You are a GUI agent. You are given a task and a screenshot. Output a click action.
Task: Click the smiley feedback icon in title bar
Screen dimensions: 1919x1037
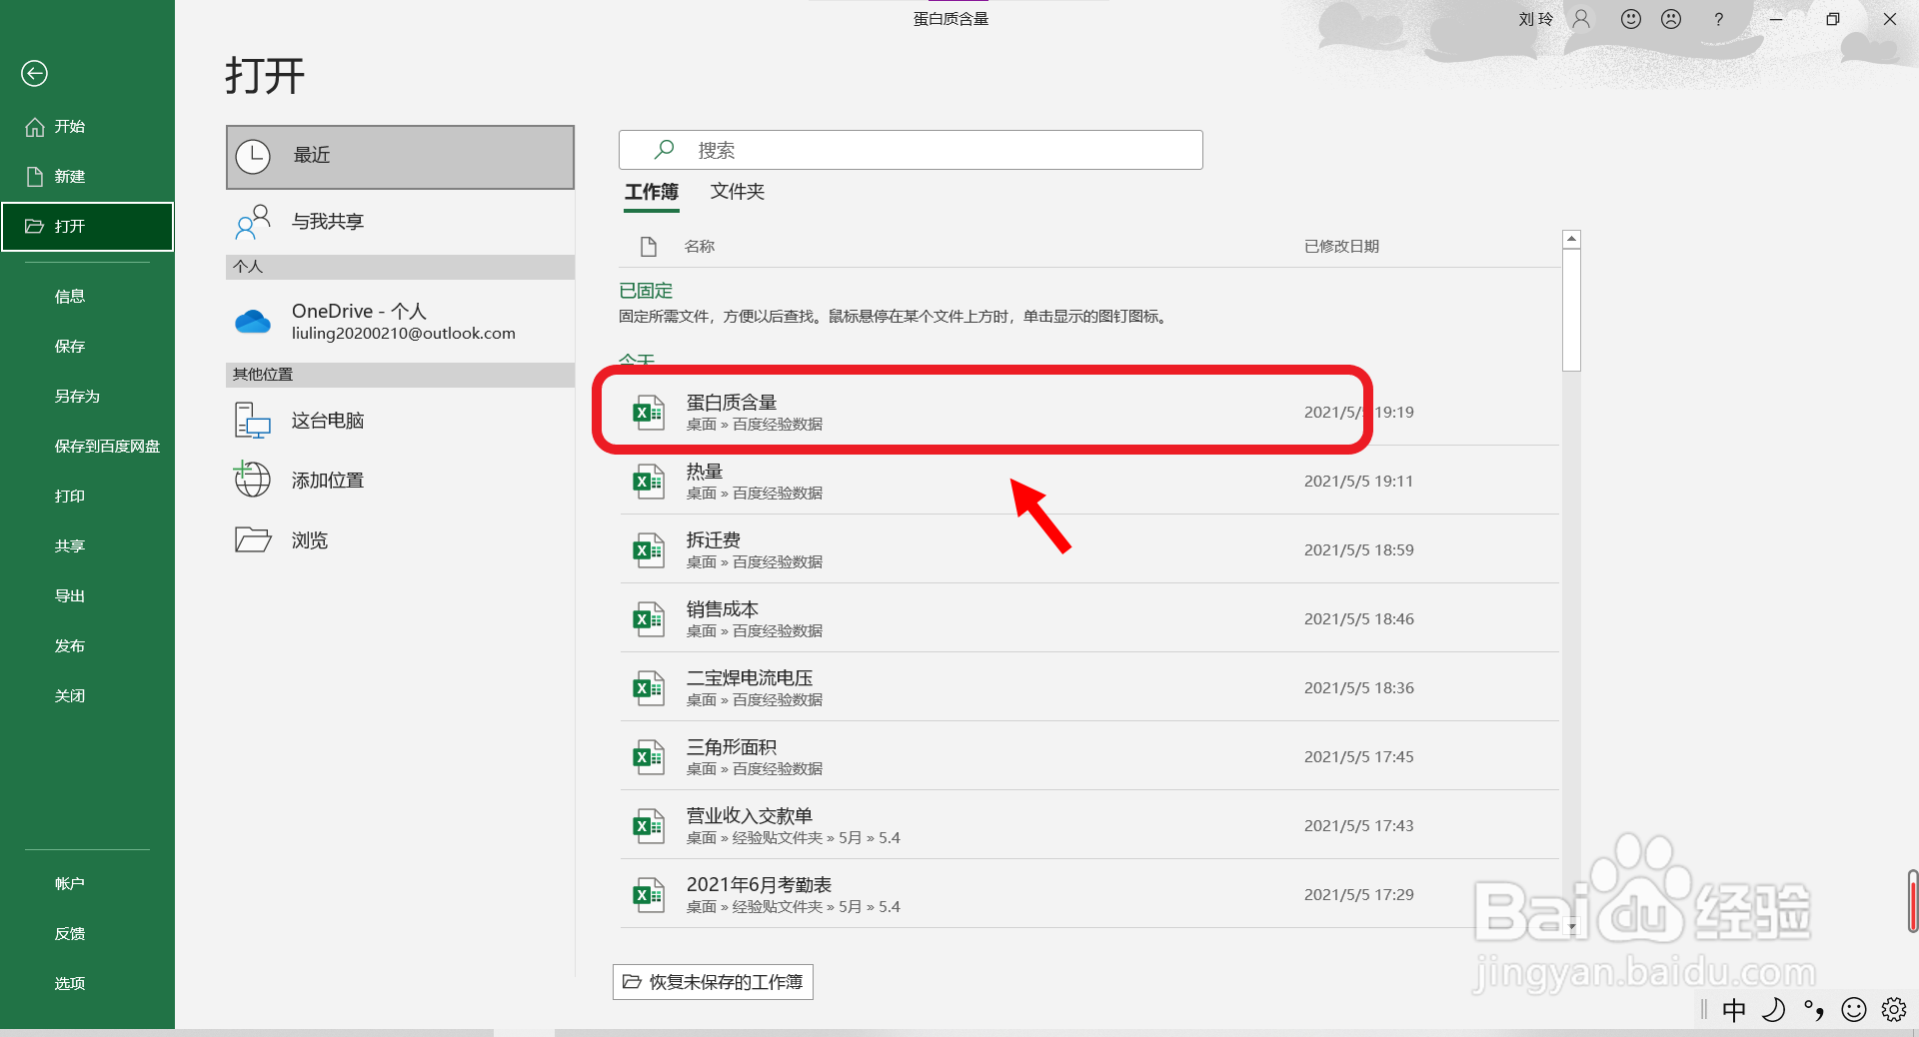click(1630, 18)
